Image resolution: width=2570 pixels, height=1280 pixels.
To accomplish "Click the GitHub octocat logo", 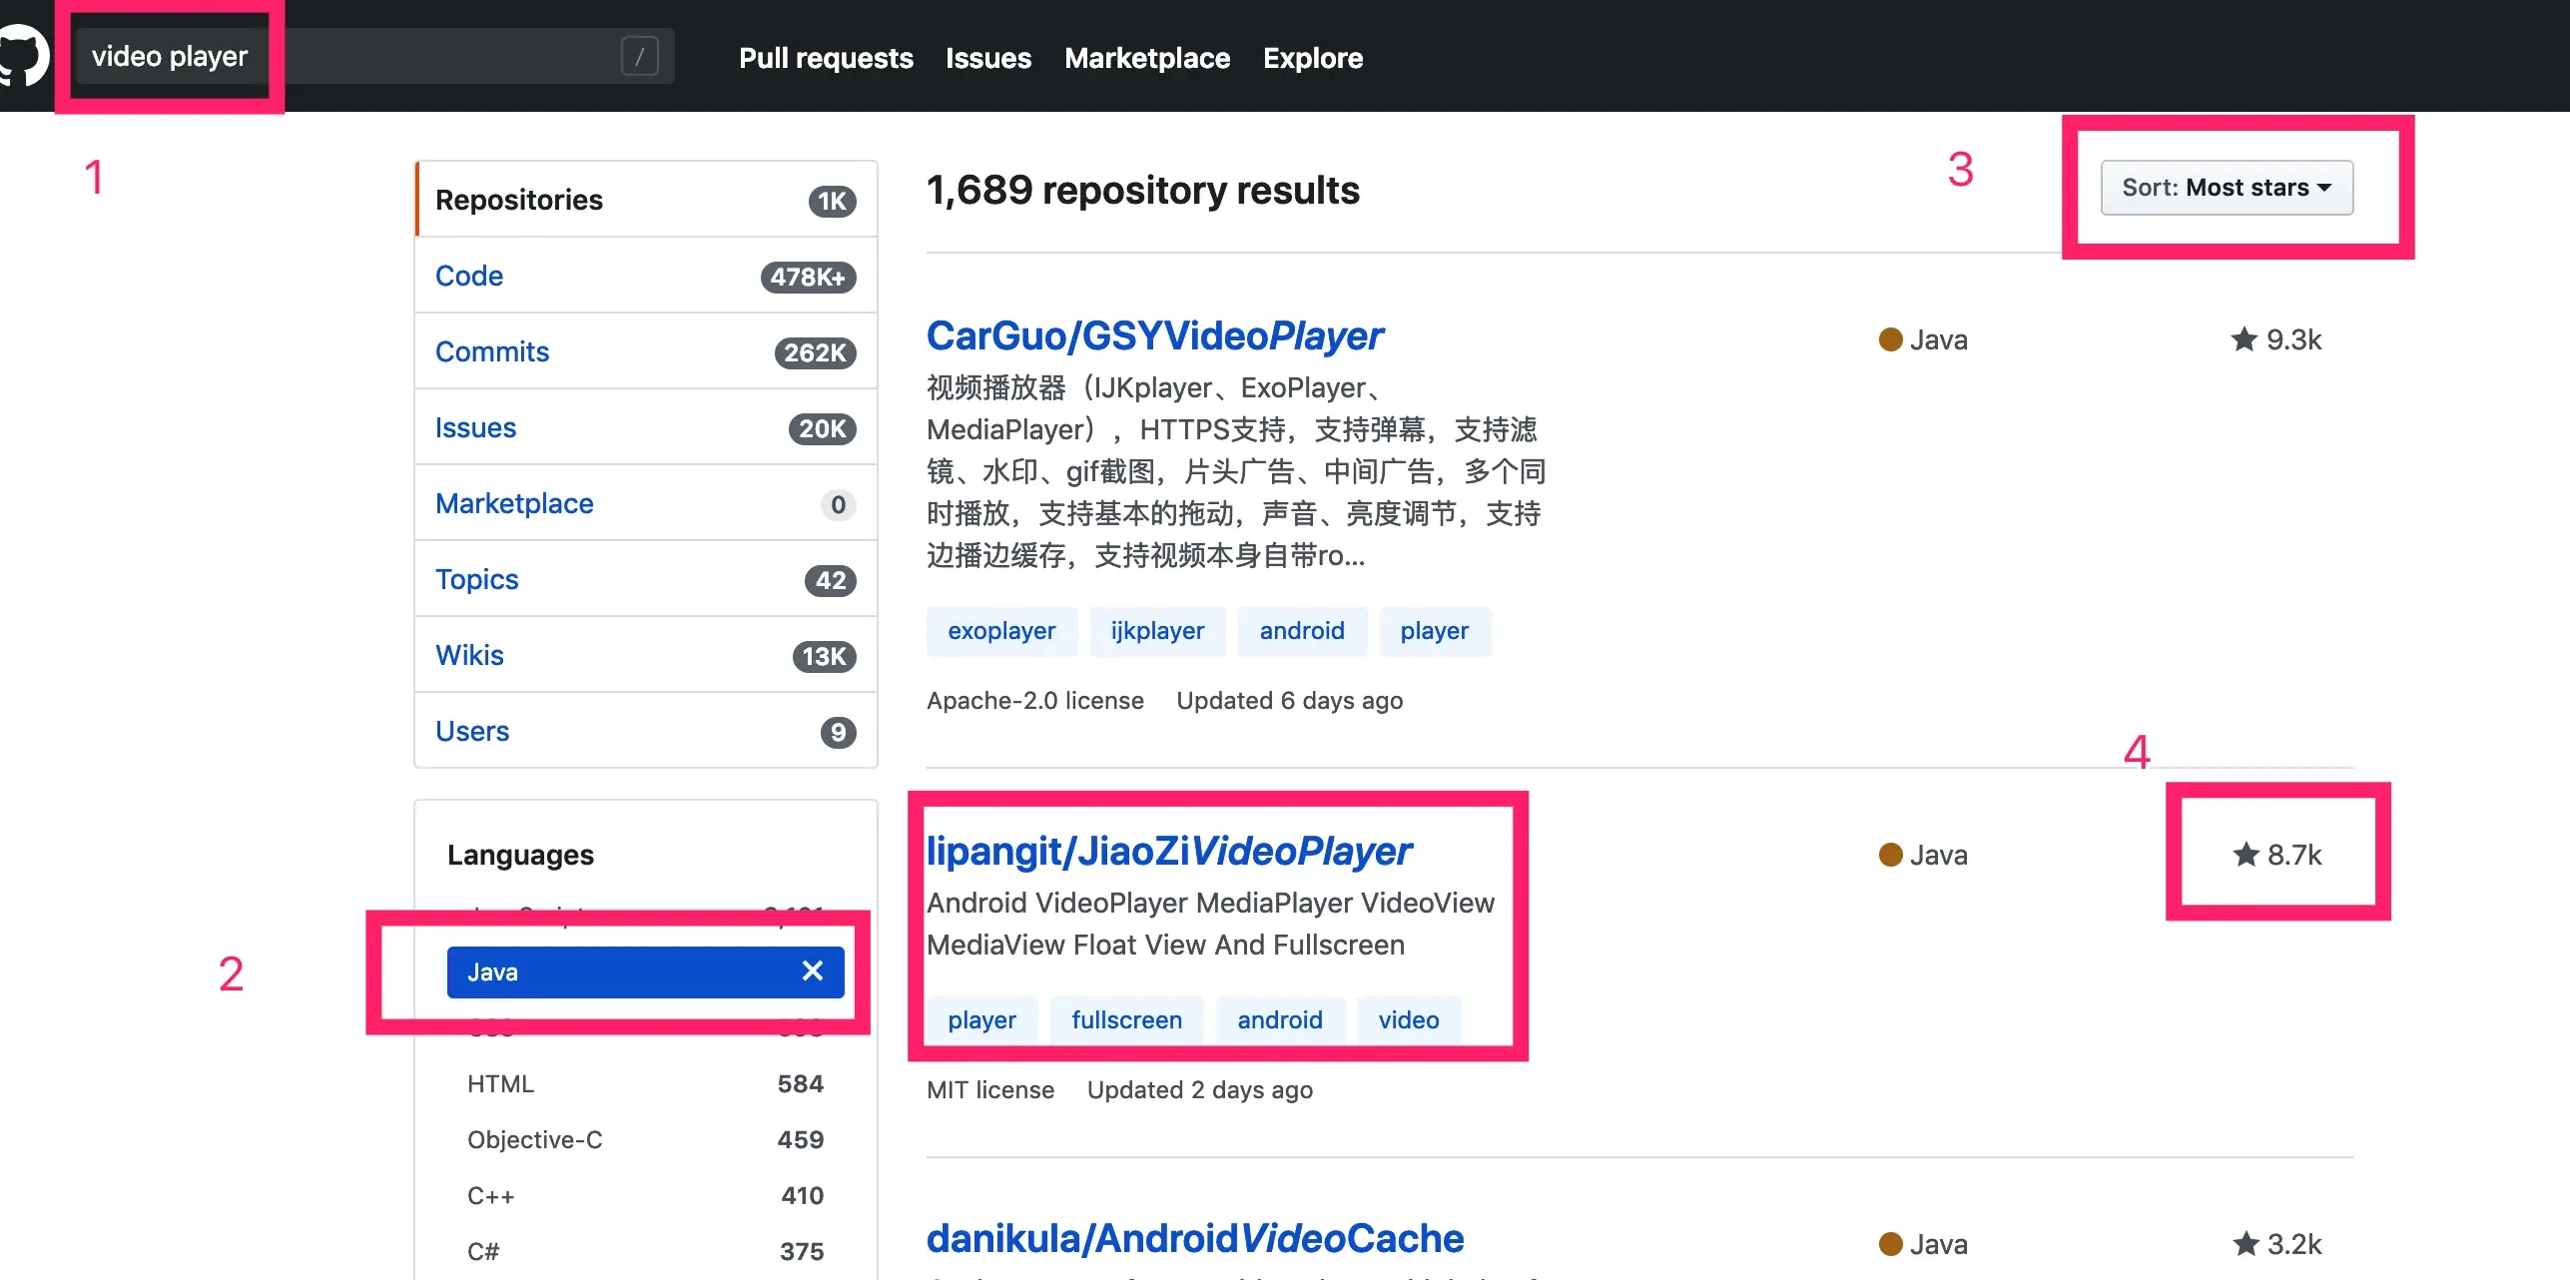I will pyautogui.click(x=22, y=57).
